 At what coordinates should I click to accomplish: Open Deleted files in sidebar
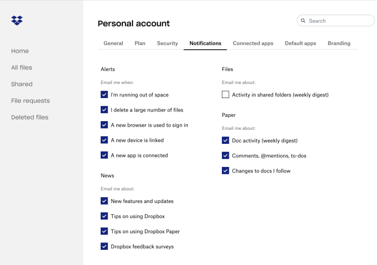coord(30,117)
